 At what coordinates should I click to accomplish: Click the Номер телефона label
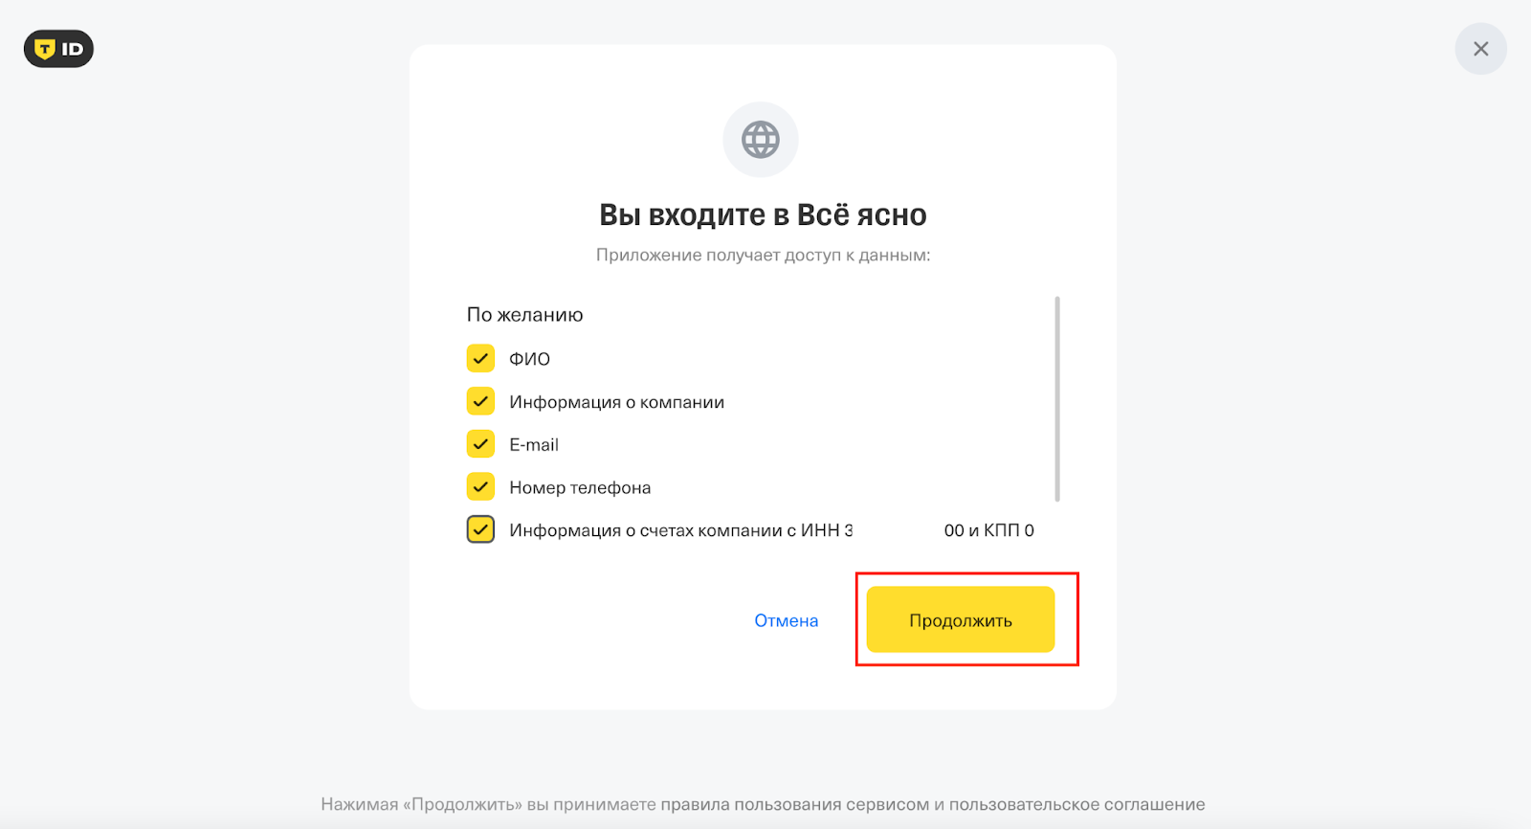(580, 488)
